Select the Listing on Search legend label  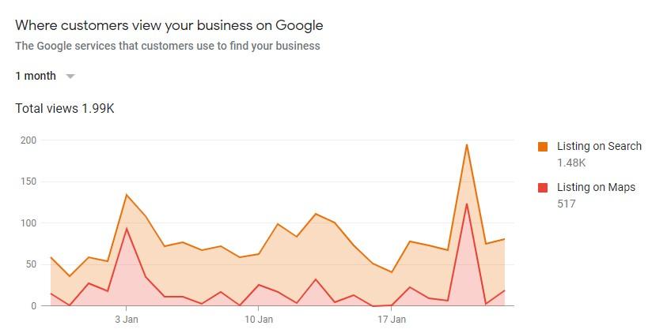tap(599, 147)
